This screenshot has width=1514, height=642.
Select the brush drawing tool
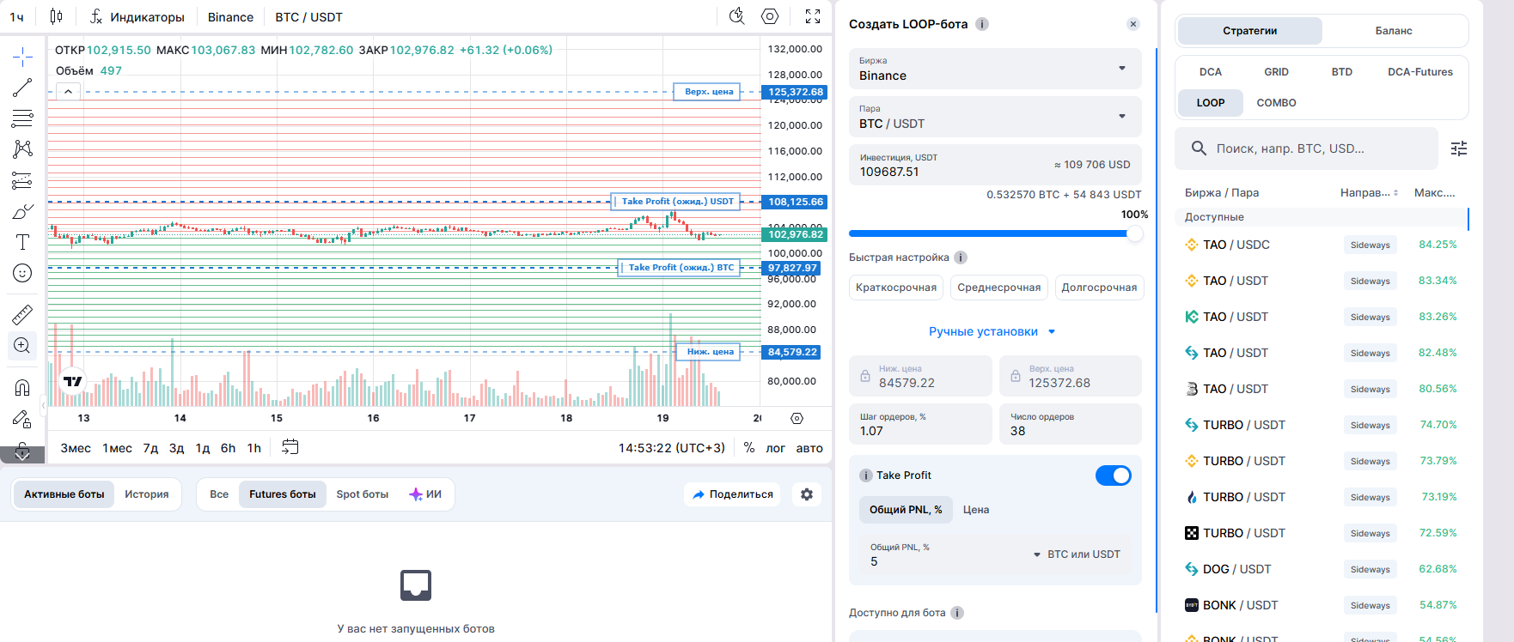pyautogui.click(x=22, y=211)
